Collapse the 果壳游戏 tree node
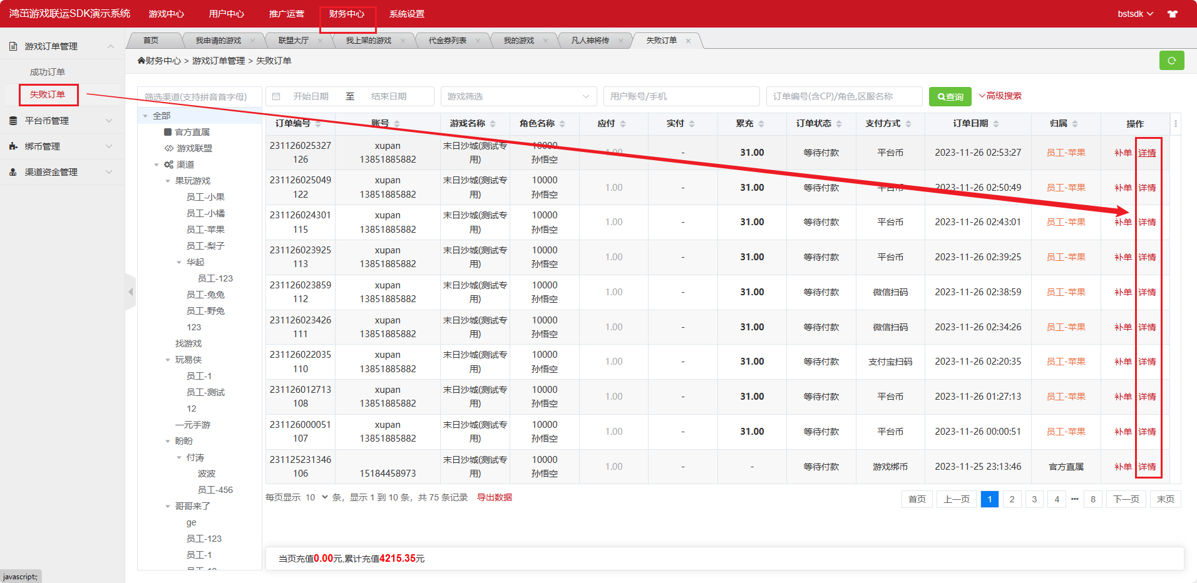 tap(168, 181)
